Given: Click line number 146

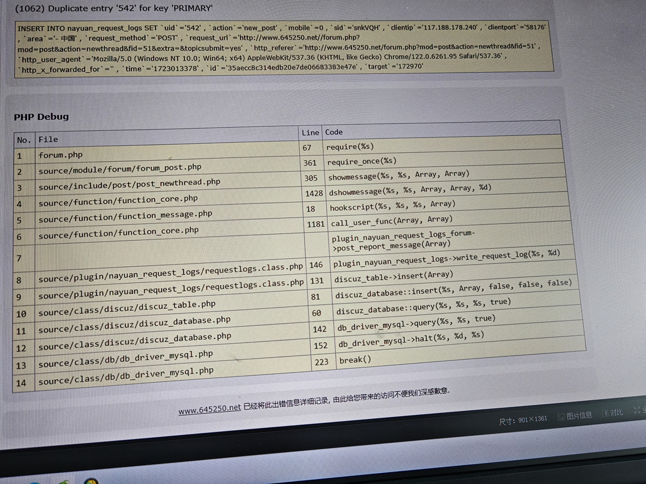Looking at the screenshot, I should click(316, 265).
